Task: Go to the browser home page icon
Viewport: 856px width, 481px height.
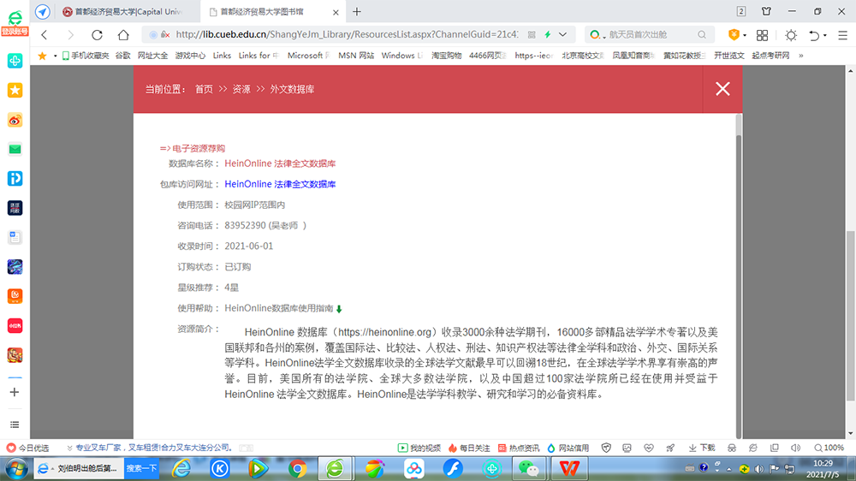Action: point(123,34)
